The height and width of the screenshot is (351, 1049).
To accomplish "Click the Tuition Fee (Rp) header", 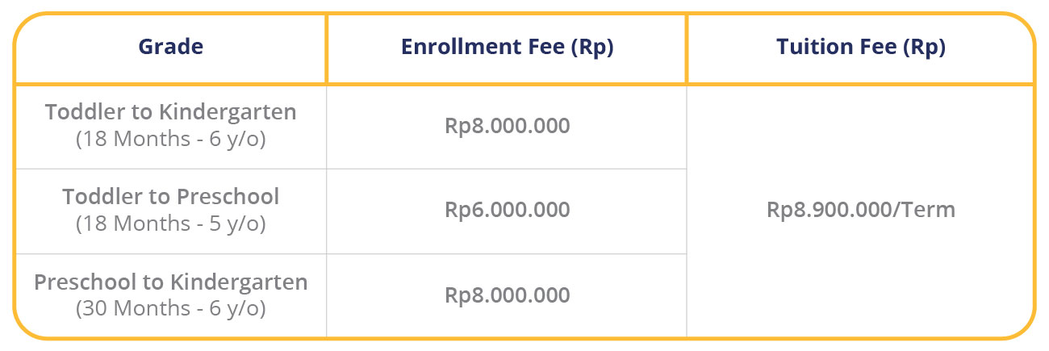I will click(x=861, y=48).
